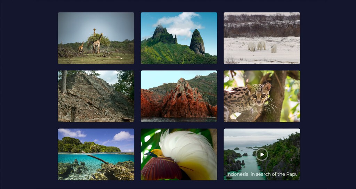Screen dimensions: 356x189
Task: Play the Indonesia video using the play icon
Action: click(x=262, y=154)
